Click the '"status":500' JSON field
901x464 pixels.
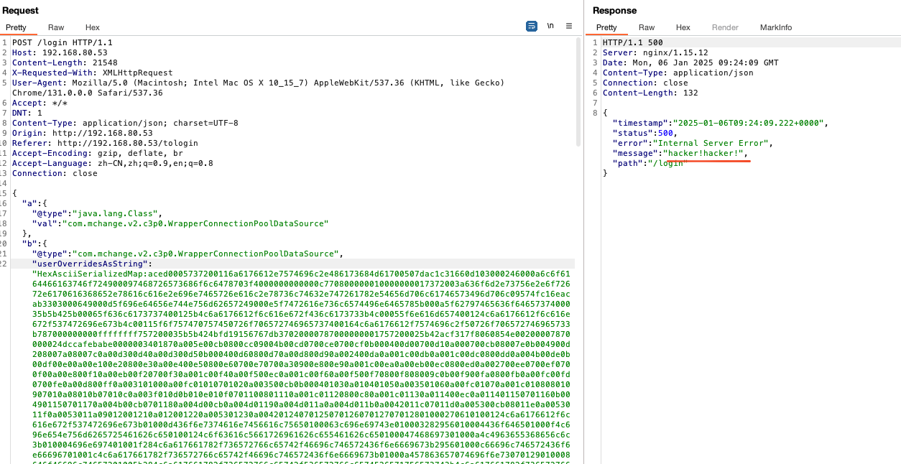pos(645,133)
